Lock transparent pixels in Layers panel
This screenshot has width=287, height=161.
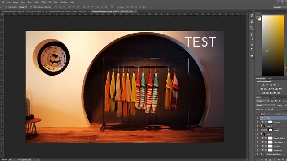coord(262,110)
